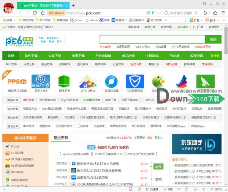Open the browser main menu hamburger icon
The height and width of the screenshot is (192, 228).
click(x=223, y=13)
